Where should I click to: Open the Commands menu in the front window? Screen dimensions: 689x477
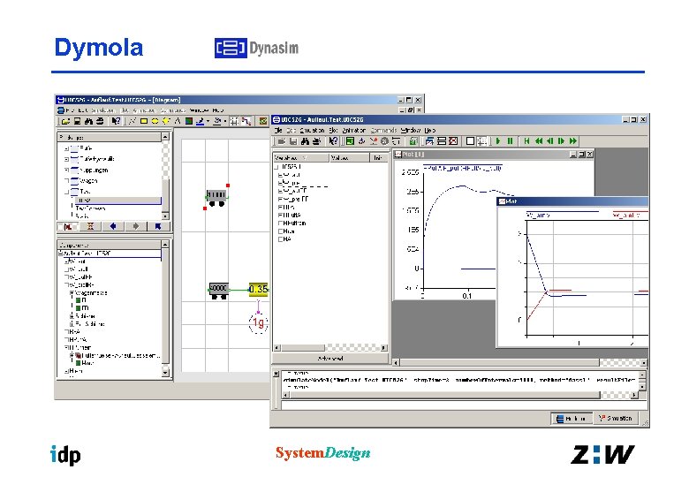click(383, 131)
